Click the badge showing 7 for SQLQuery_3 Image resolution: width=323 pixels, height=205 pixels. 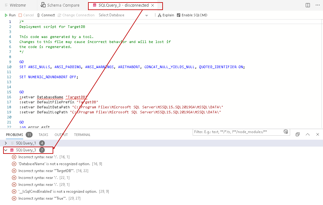(42, 150)
